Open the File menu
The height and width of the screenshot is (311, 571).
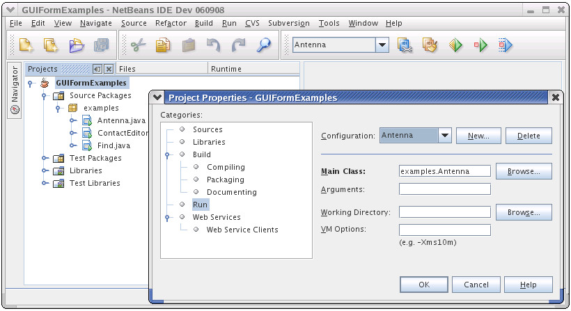(x=15, y=23)
